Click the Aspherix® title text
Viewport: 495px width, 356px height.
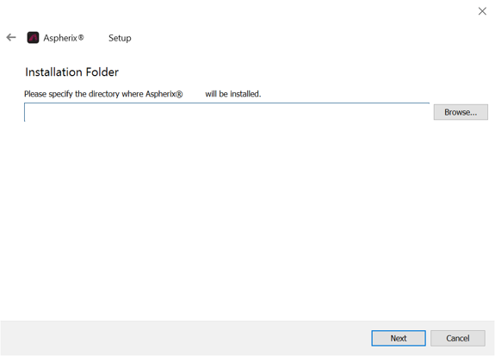[64, 38]
